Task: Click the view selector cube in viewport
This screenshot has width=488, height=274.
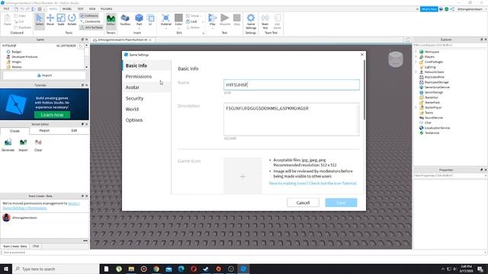Action: 396,59
